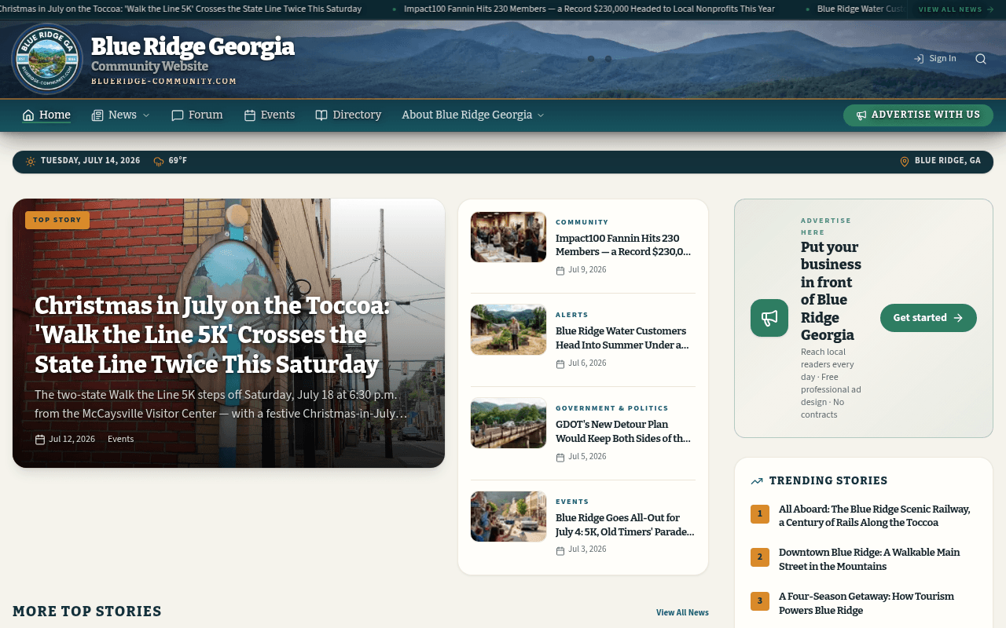Click the Sign In arrow icon

(x=919, y=59)
